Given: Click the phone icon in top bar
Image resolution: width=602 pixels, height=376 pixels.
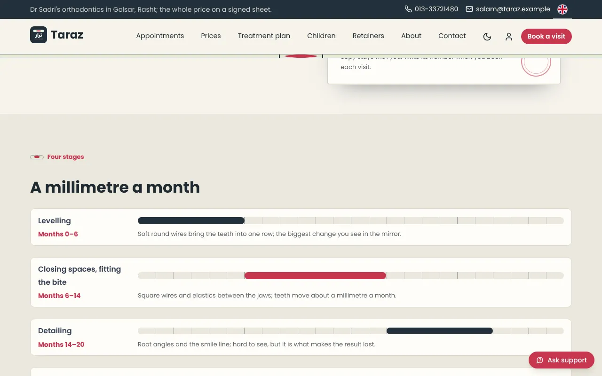Looking at the screenshot, I should (408, 9).
